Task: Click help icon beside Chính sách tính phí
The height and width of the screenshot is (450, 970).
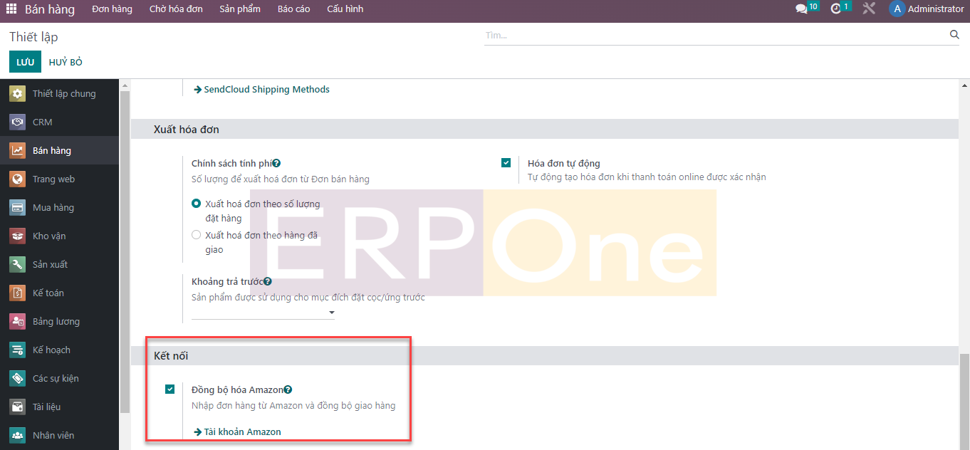Action: click(x=276, y=163)
